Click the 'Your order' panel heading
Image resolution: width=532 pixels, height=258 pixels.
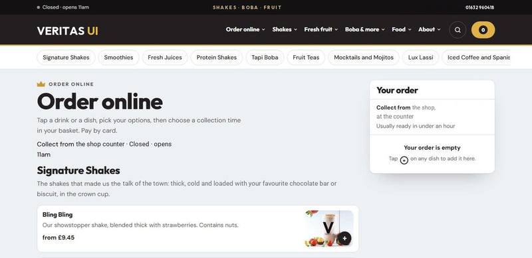(x=397, y=90)
